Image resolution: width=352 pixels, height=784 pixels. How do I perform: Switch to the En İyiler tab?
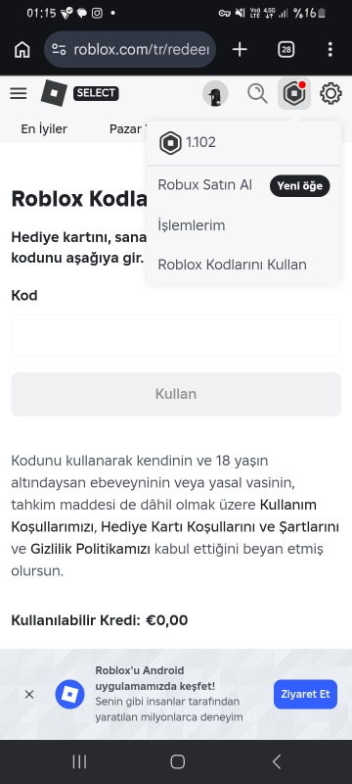[x=44, y=129]
